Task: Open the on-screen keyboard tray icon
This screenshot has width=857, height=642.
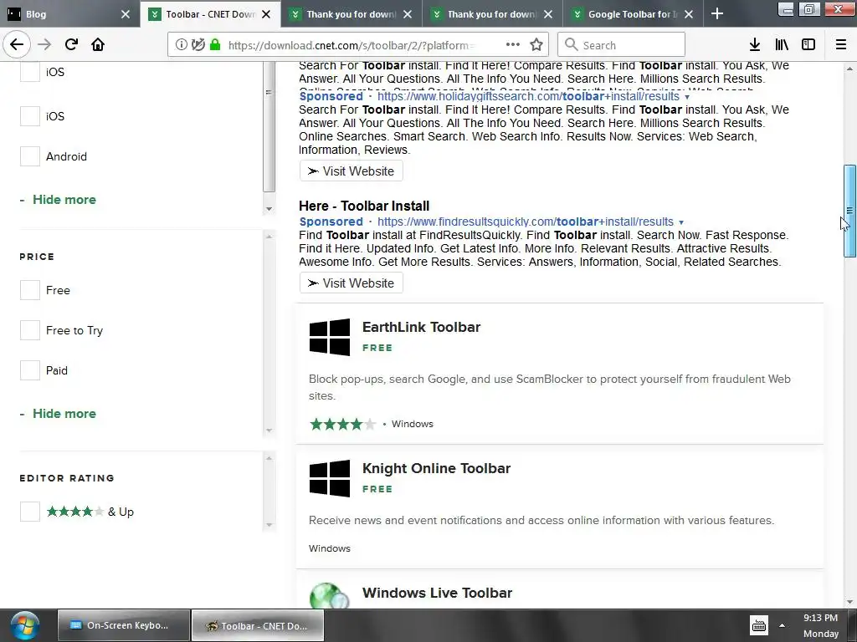Action: [759, 626]
